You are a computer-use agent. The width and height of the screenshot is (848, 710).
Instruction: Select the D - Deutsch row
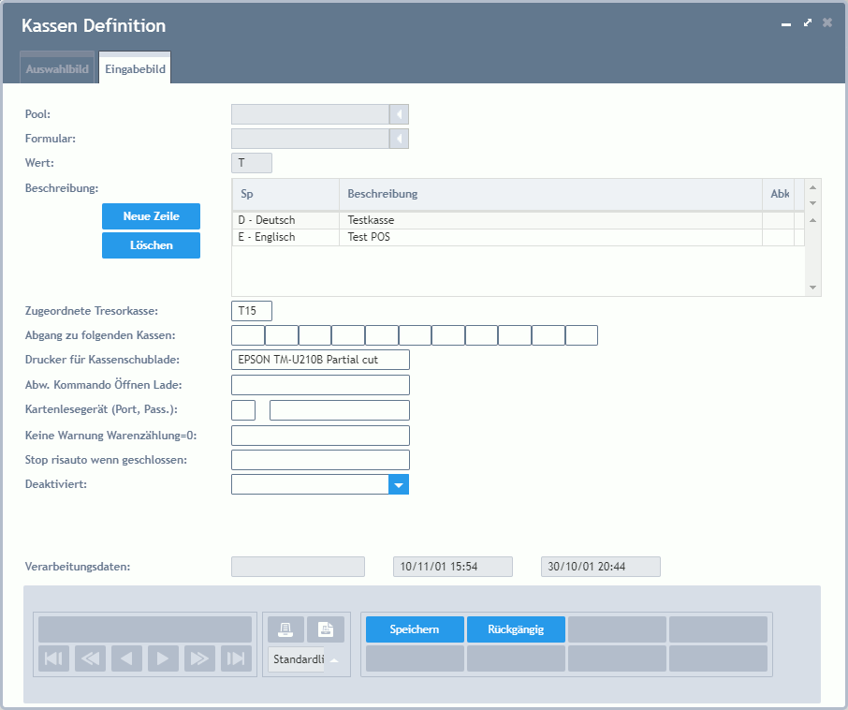coord(519,220)
